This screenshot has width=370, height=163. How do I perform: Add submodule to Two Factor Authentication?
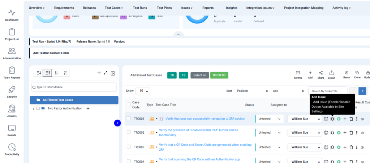tap(88, 108)
